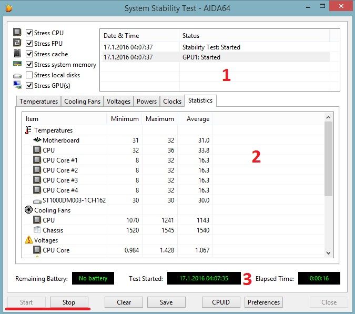Switch to the Clocks tab
355x314 pixels.
[172, 101]
